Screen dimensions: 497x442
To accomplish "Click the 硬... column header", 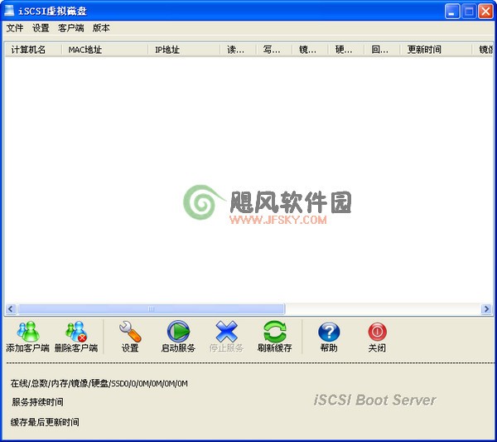I will [x=345, y=50].
